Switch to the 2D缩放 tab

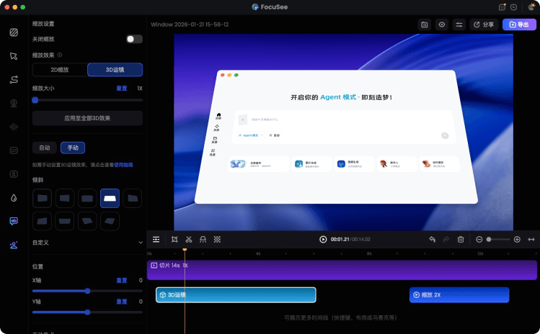[60, 70]
